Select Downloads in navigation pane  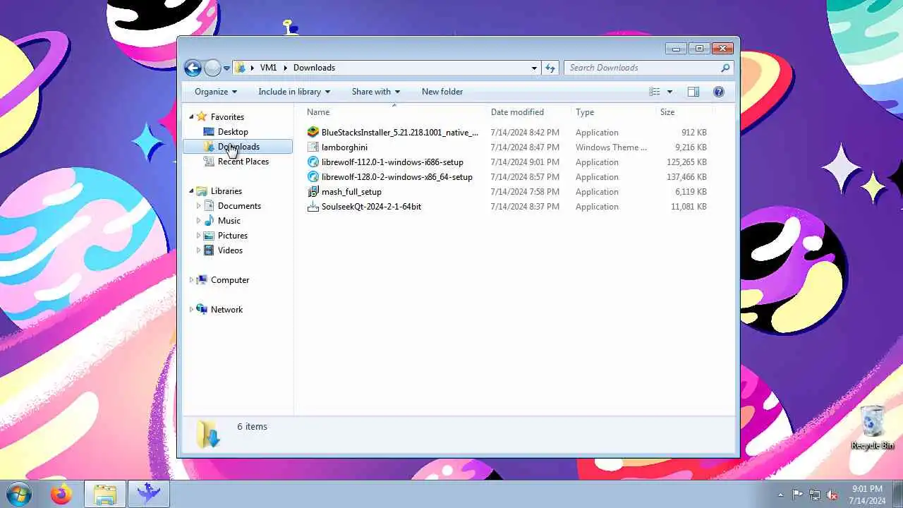238,147
